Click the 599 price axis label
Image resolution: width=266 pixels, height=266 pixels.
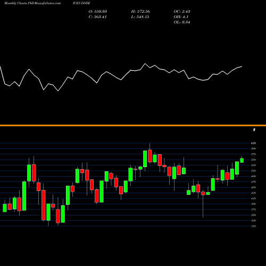(x=253, y=148)
